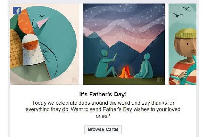Select the campfire night sky card
Image resolution: width=207 pixels, height=137 pixels.
[x=124, y=44]
